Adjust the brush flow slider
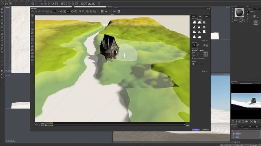The height and width of the screenshot is (146, 261). coord(200,54)
